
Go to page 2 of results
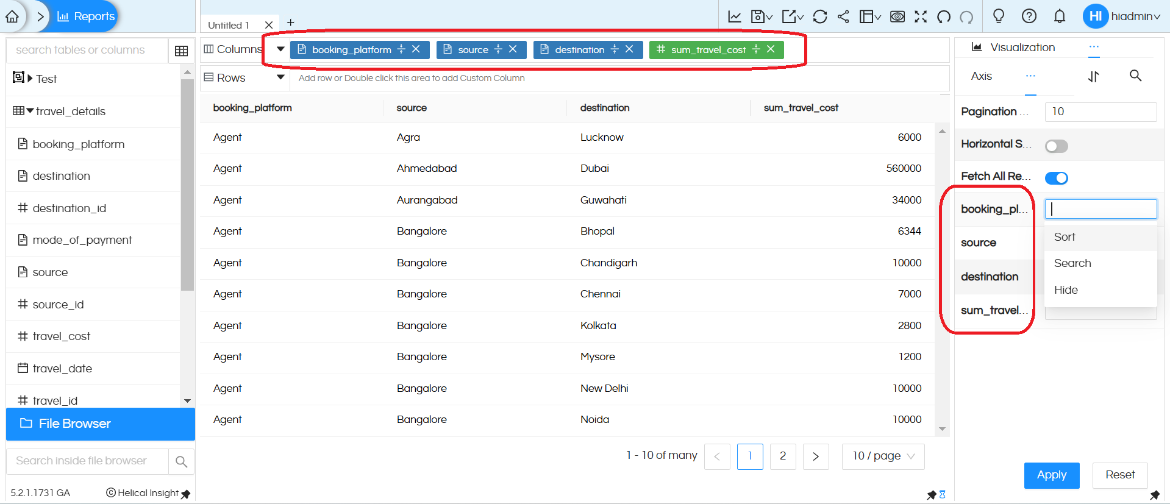[x=783, y=456]
